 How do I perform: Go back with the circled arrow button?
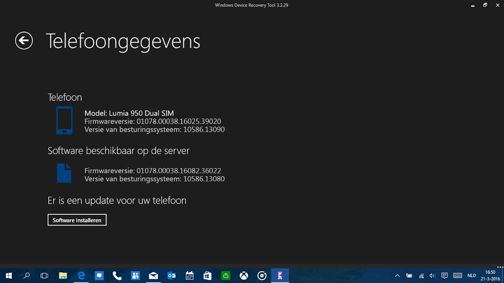[24, 41]
